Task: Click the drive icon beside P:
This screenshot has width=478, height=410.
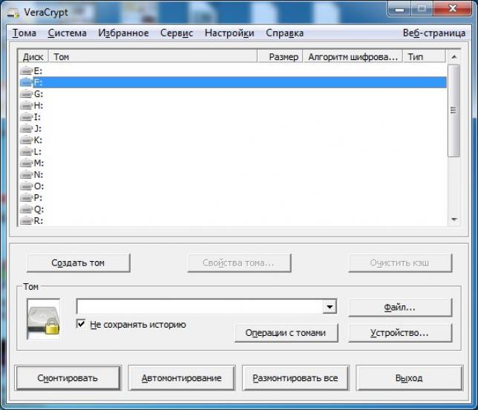Action: coord(26,198)
